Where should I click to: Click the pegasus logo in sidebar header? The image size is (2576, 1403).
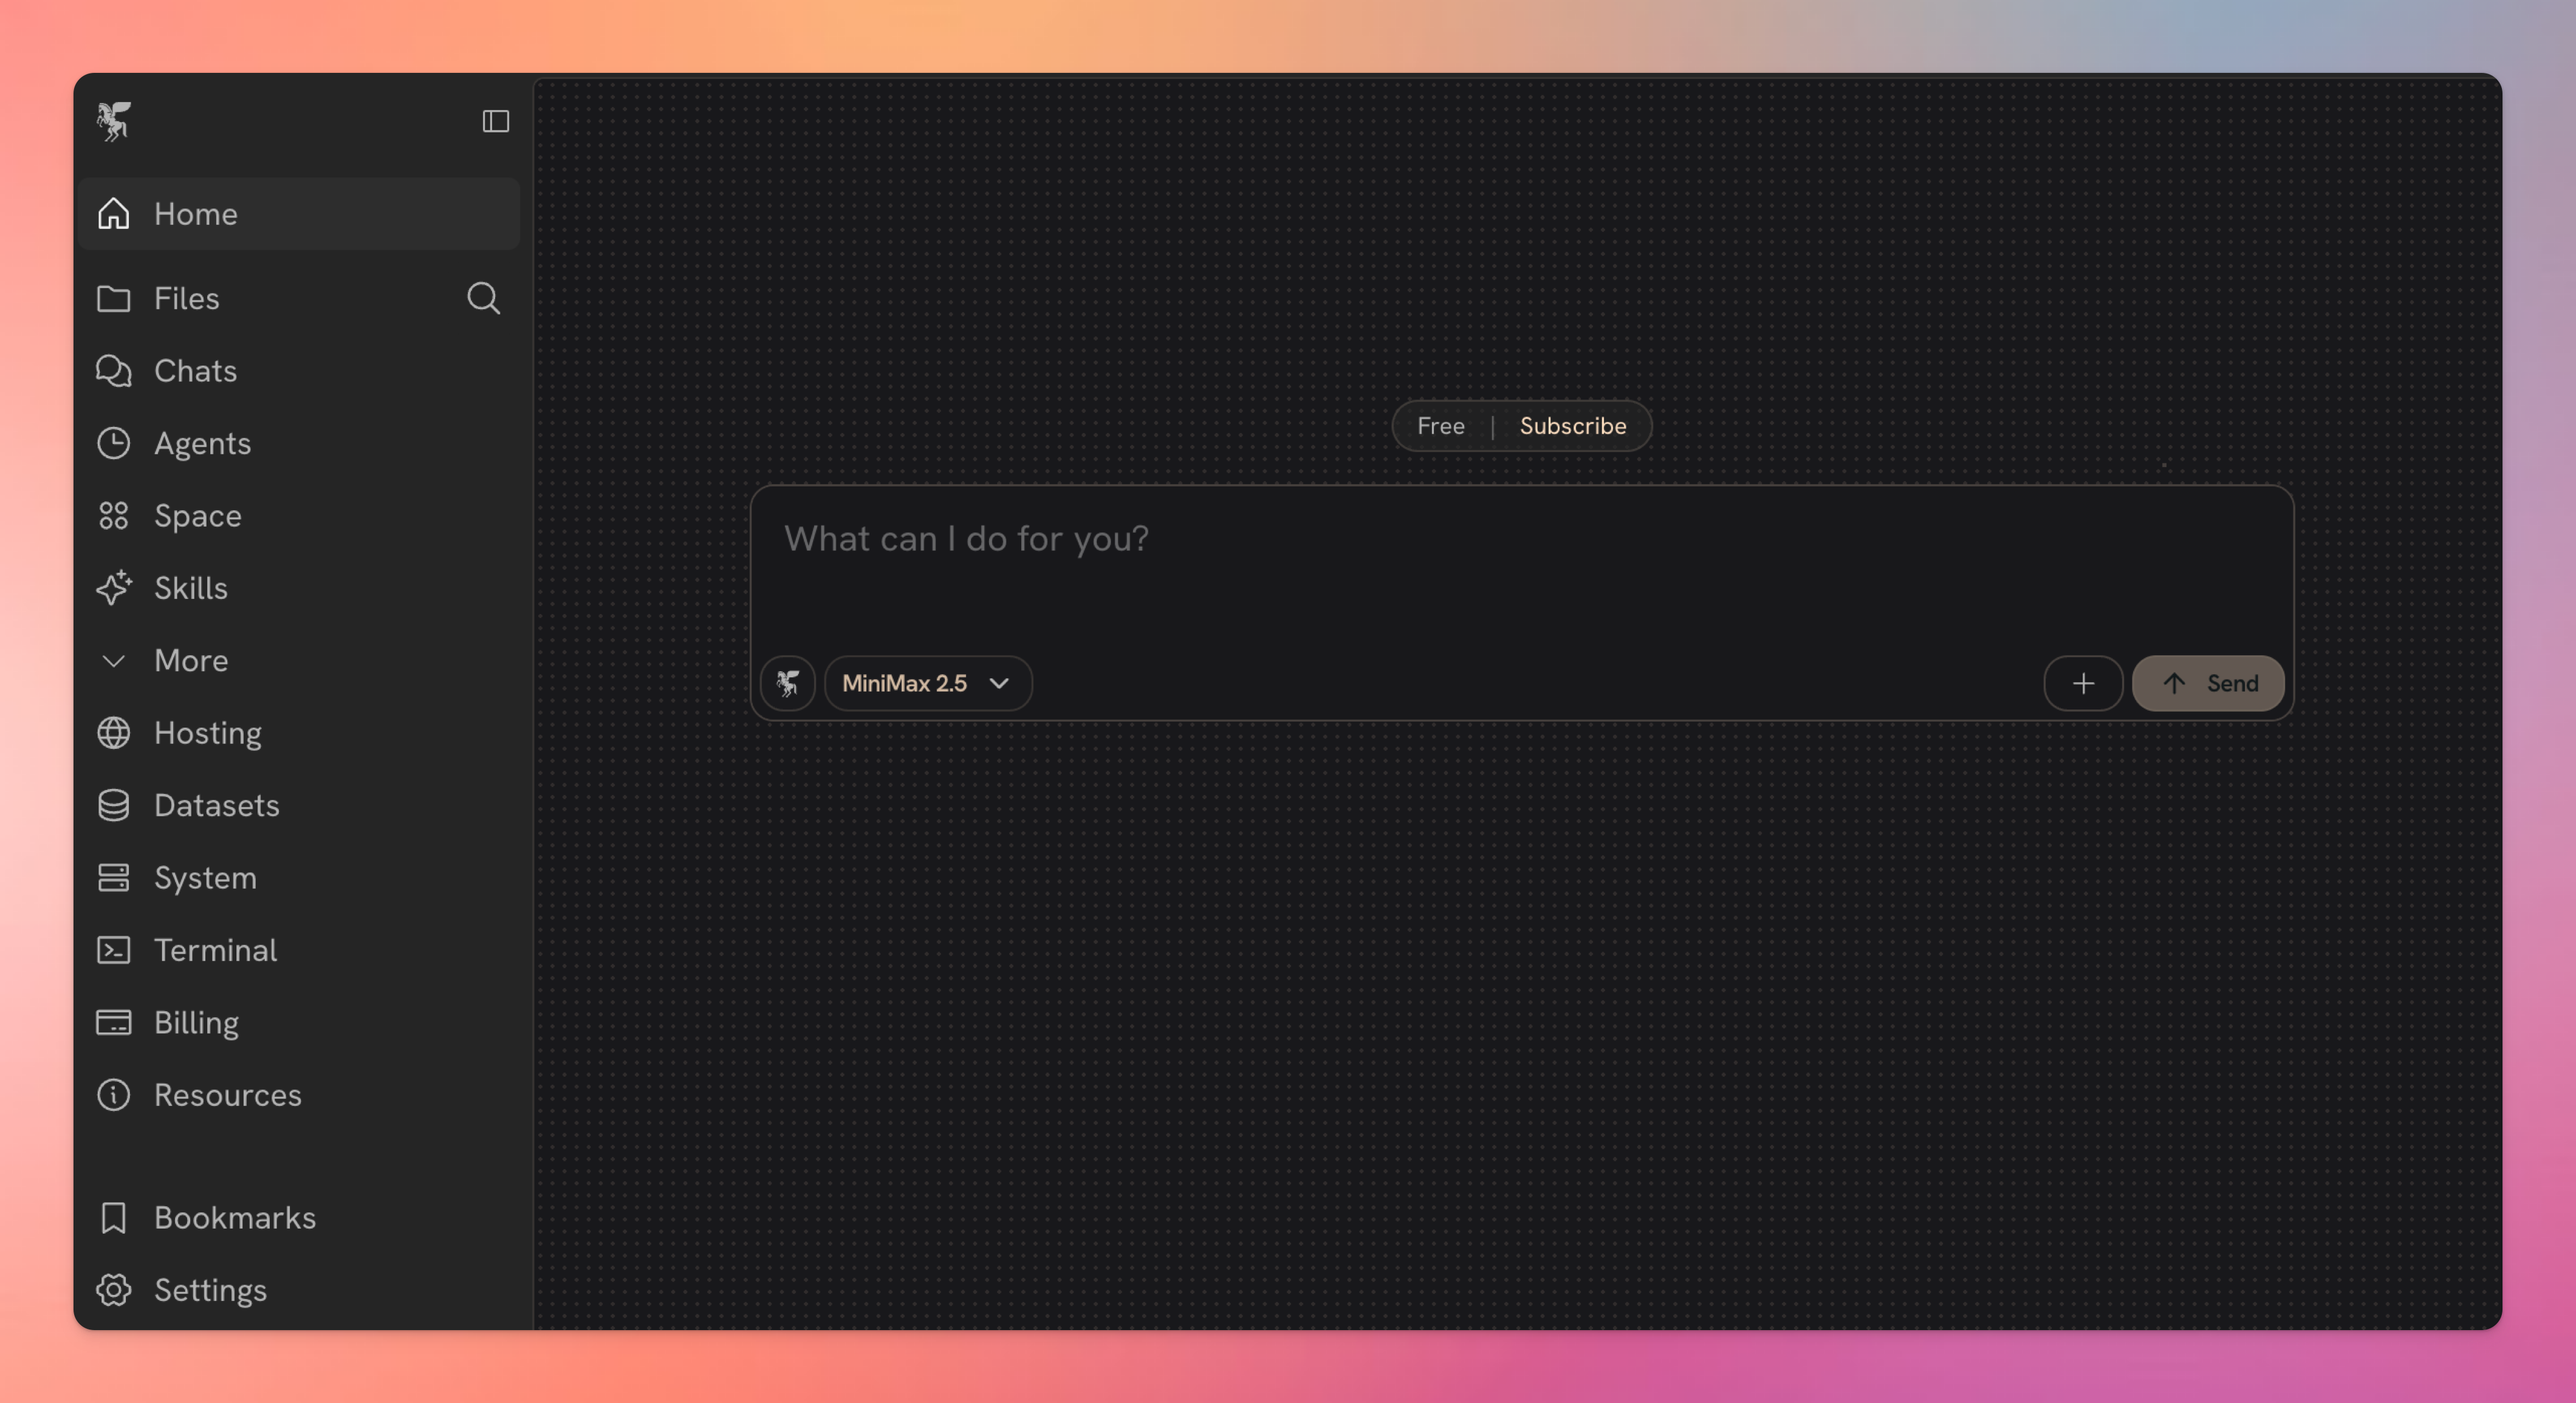click(114, 121)
